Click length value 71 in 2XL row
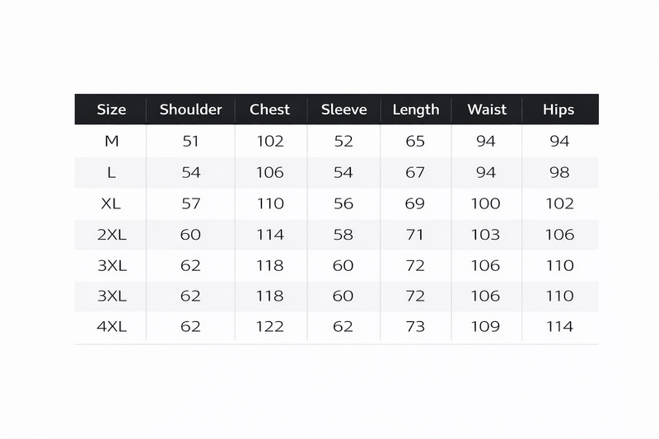Screen dimensions: 659x439 tap(415, 235)
